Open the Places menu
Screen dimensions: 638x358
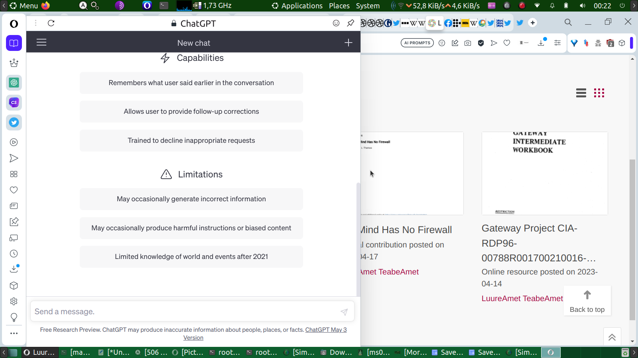coord(339,6)
